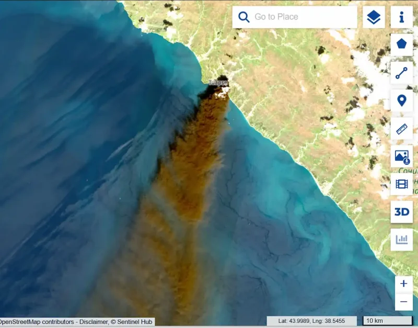Screen dimensions: 418x328
Task: Open the information icon button
Action: click(x=401, y=17)
